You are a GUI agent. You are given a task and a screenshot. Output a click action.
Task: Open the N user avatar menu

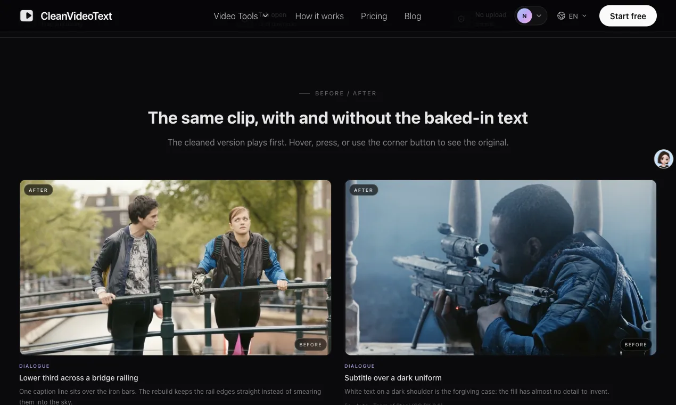(x=531, y=16)
